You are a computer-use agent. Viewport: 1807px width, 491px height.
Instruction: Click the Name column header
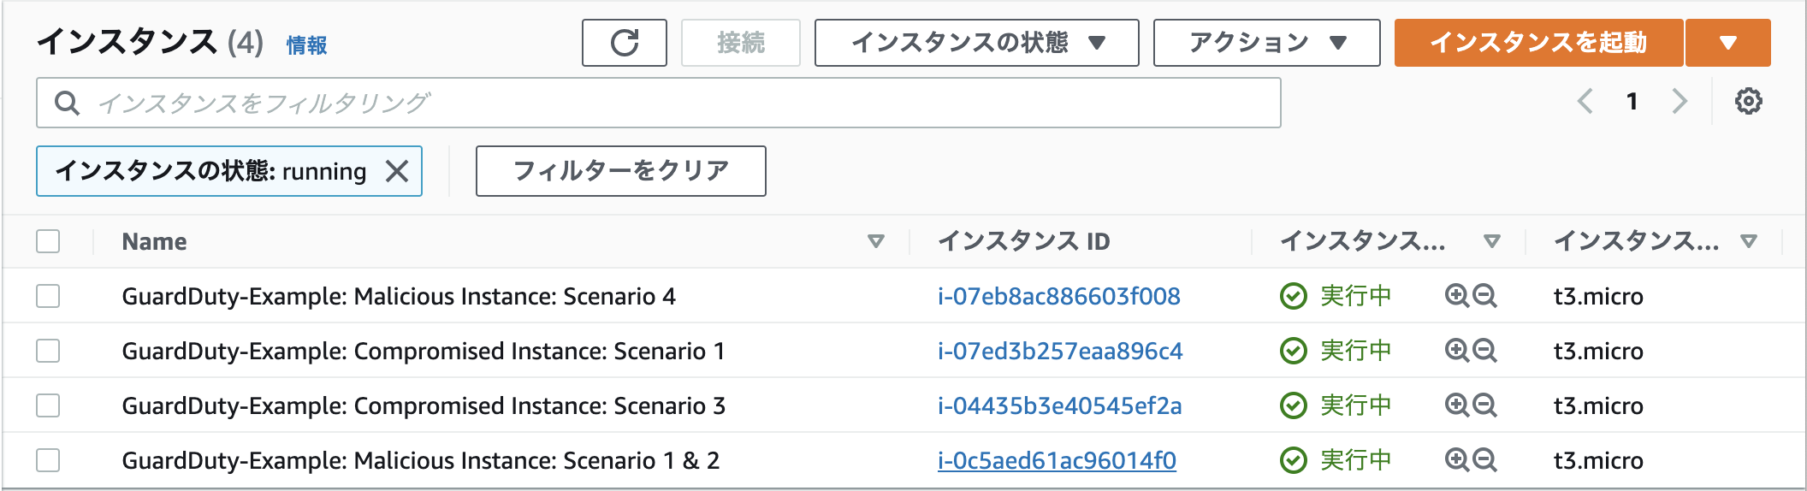coord(154,241)
